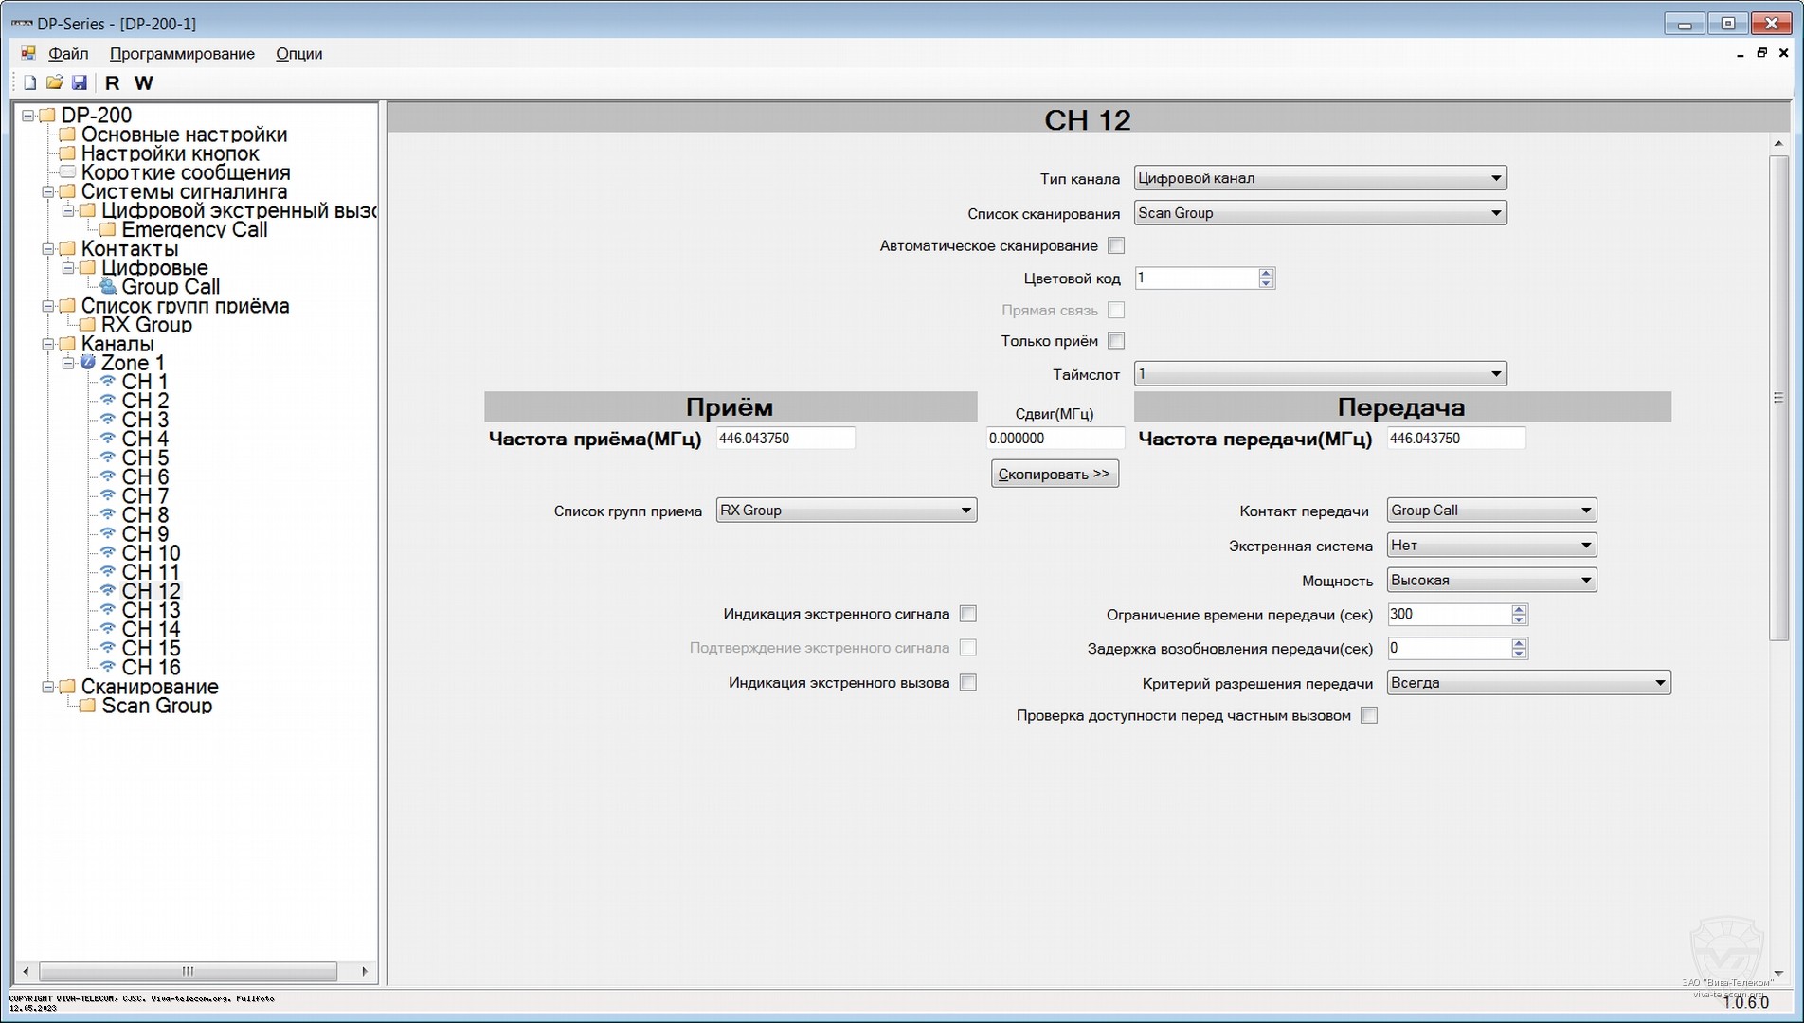Open the Emergency Call tree item
Viewport: 1804px width, 1023px height.
pyautogui.click(x=194, y=229)
